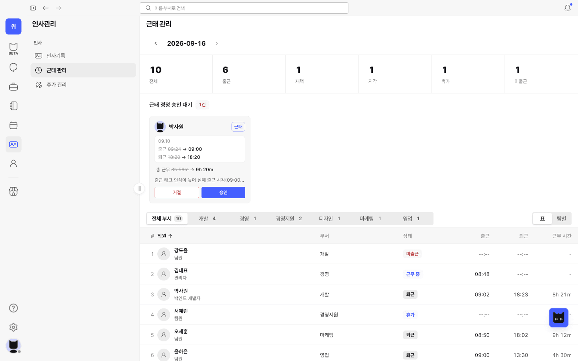Image resolution: width=578 pixels, height=361 pixels.
Task: Go to next date chevron
Action: pos(217,43)
